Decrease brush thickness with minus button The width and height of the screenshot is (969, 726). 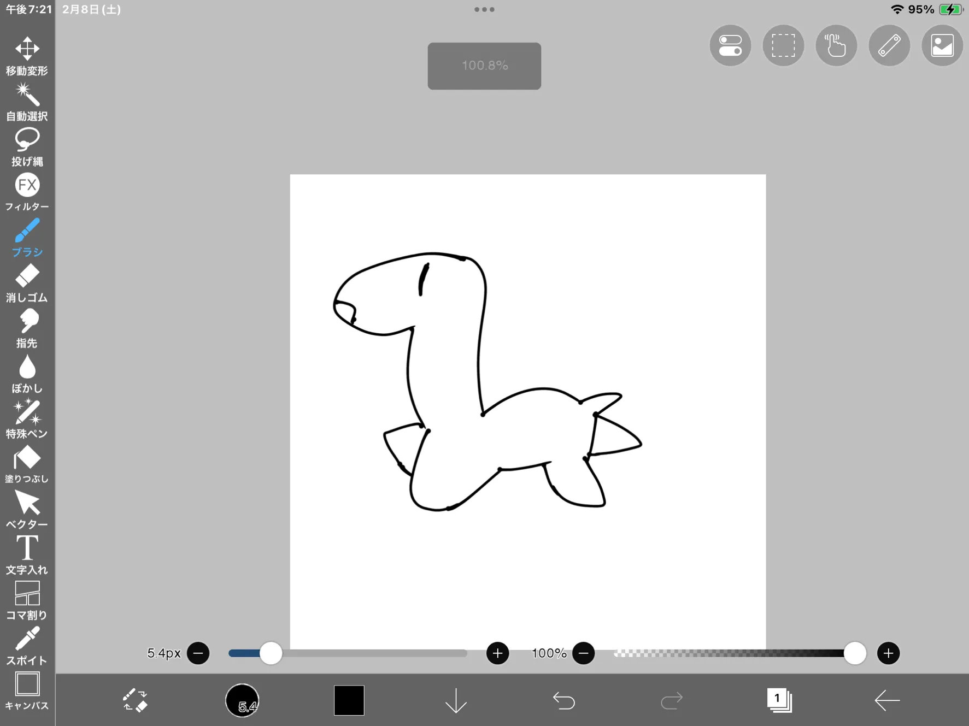[198, 653]
